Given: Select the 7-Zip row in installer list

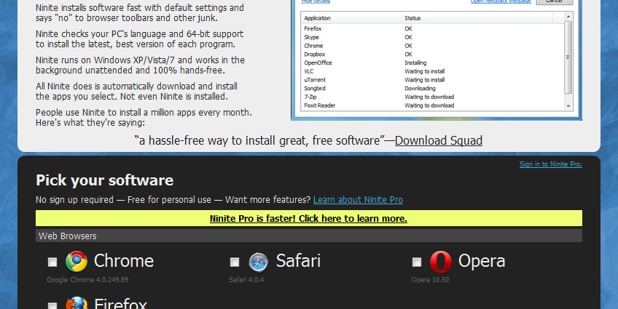Looking at the screenshot, I should [x=432, y=97].
